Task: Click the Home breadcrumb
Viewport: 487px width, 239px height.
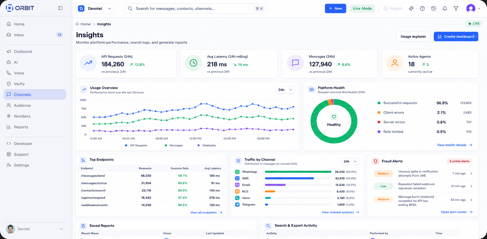Action: tap(83, 24)
